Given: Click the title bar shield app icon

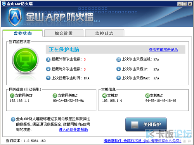Looking at the screenshot, I should pyautogui.click(x=4, y=4).
